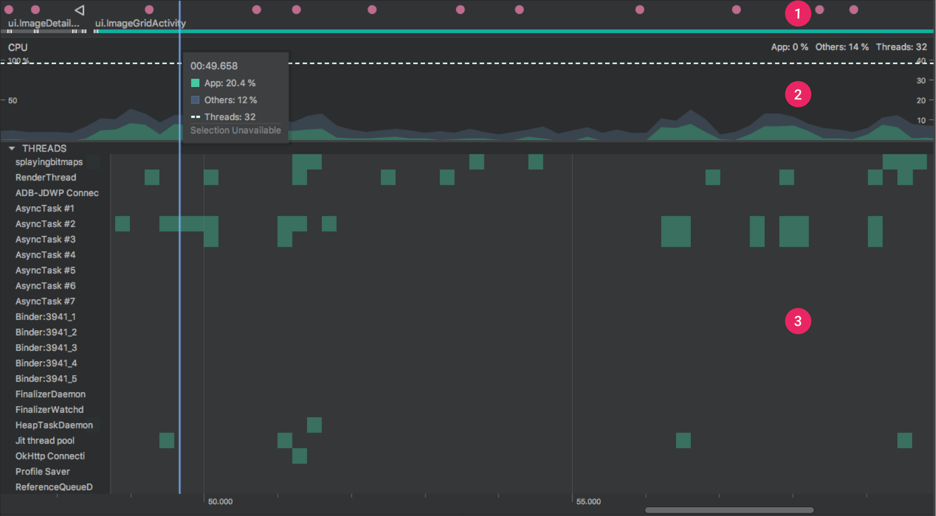The height and width of the screenshot is (516, 936).
Task: Select the ui.ImageGridActivity tab
Action: click(x=140, y=23)
